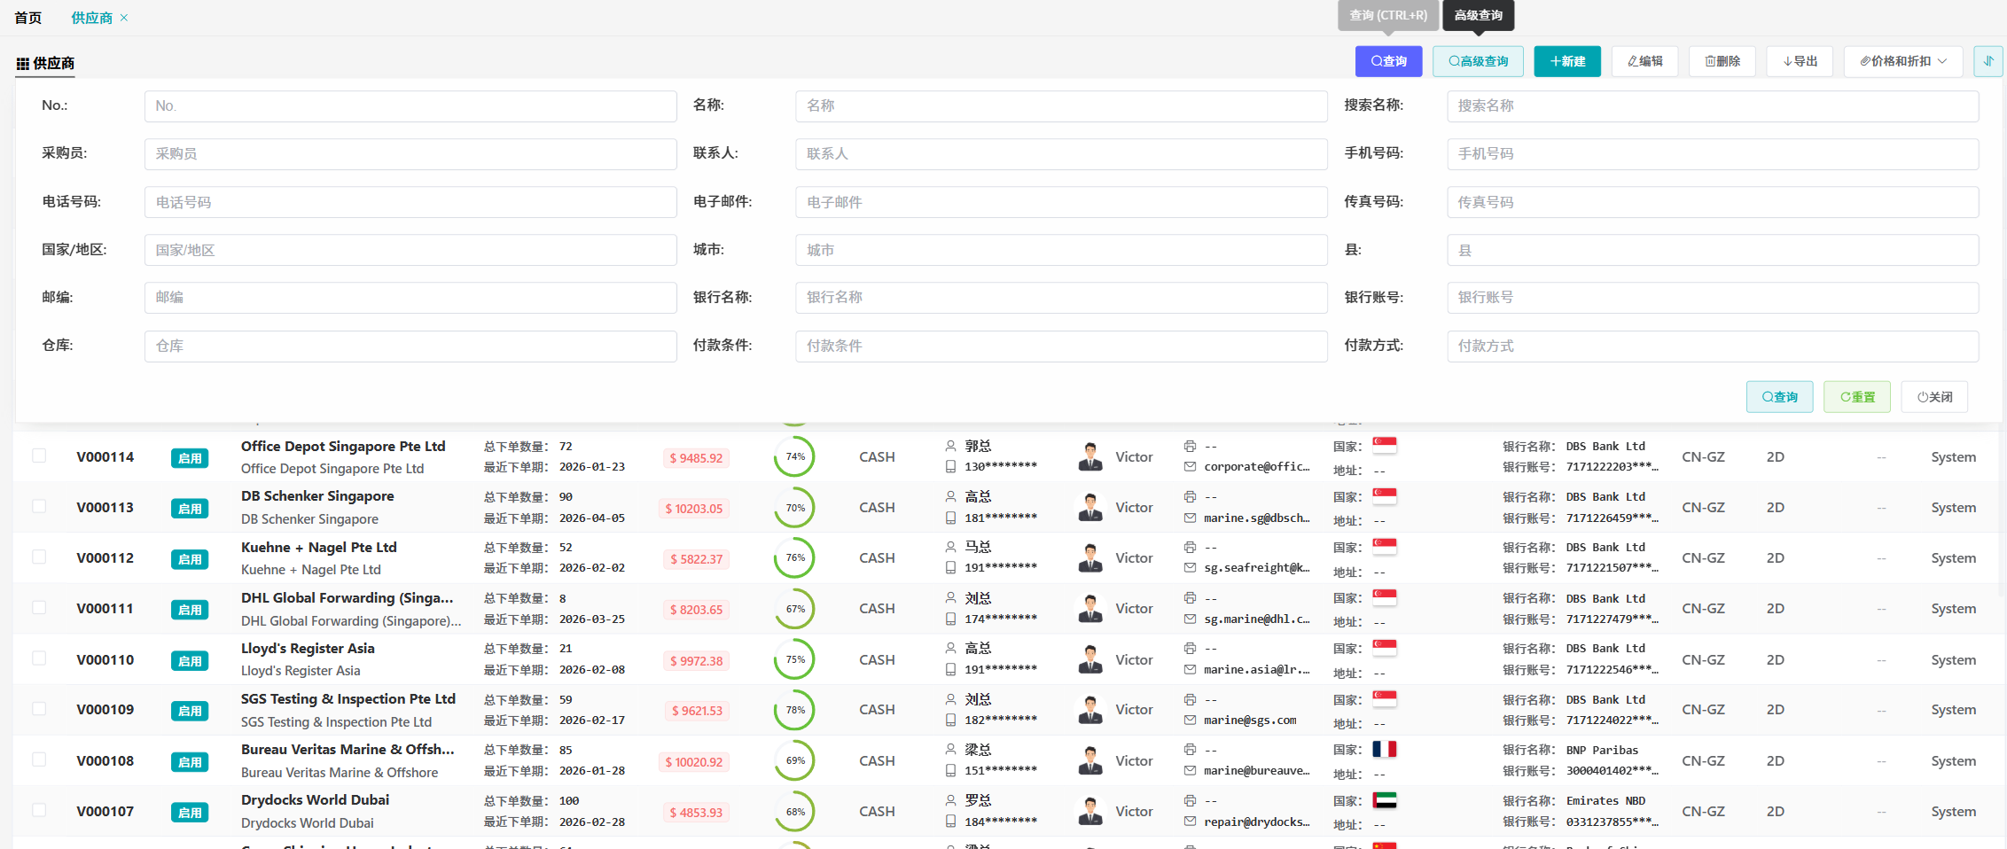Click email icon next to marine@sgs.com

[1190, 720]
